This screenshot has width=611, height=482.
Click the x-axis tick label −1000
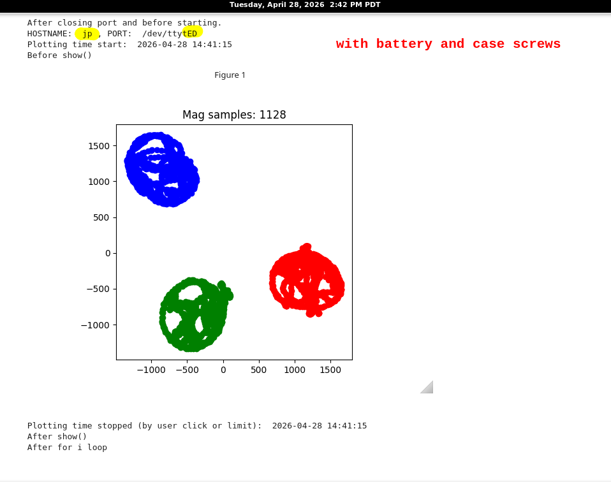151,370
